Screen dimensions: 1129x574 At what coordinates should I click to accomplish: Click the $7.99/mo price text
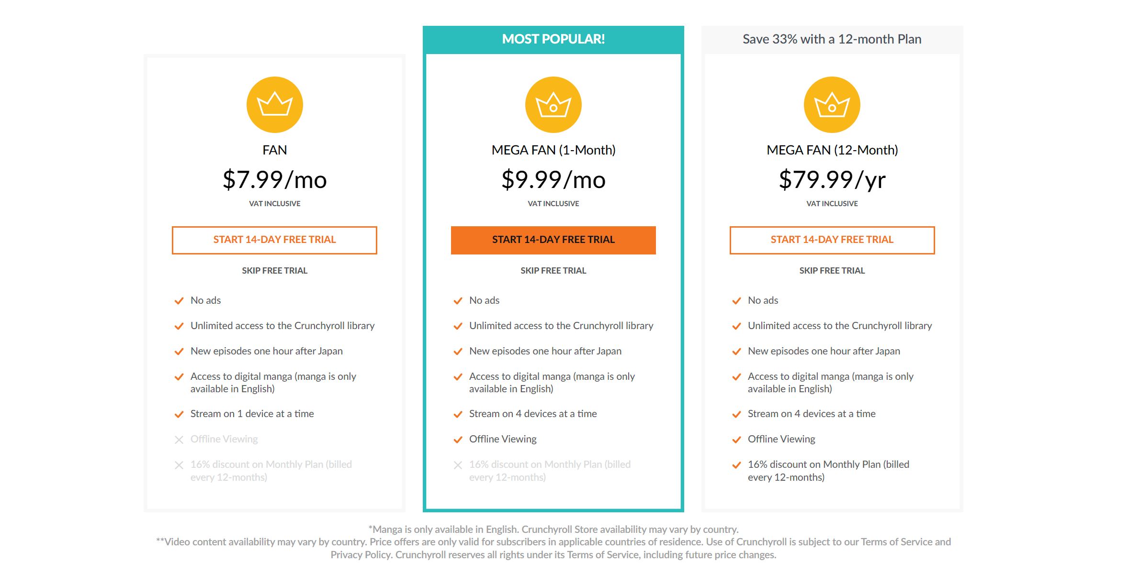tap(274, 180)
